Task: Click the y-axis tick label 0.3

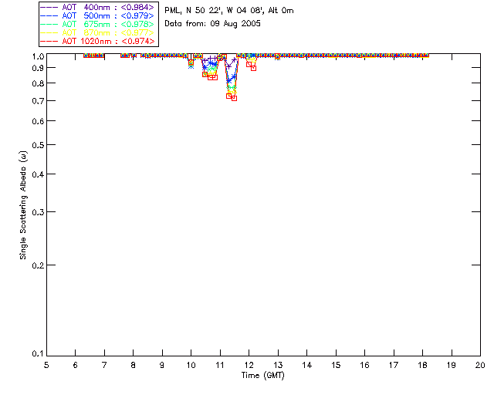Action: 38,212
